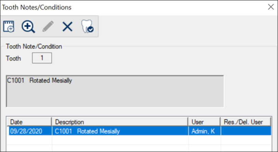Click the tooth checkmark resolve icon

click(x=87, y=27)
